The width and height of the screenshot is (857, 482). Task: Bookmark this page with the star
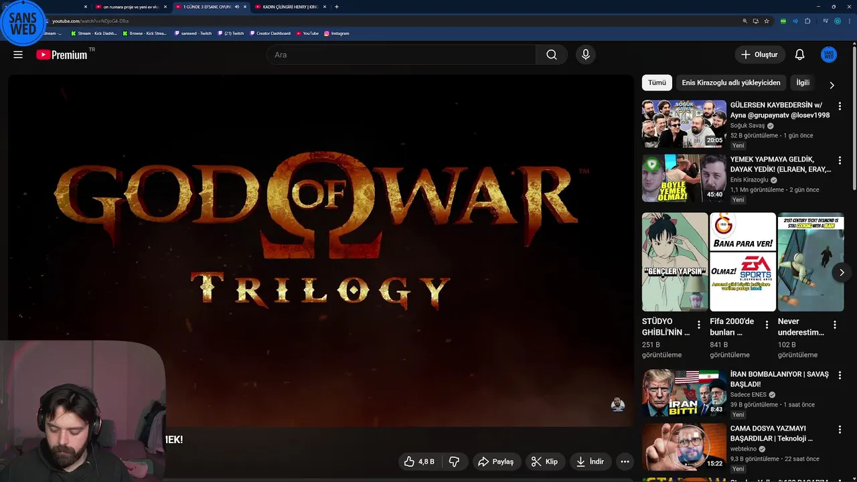[x=767, y=21]
